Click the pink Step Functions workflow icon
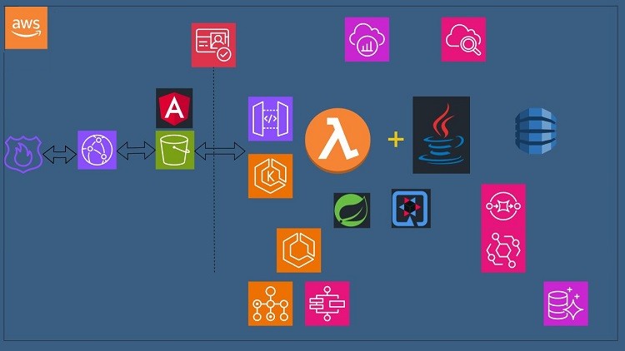This screenshot has width=625, height=351. point(327,304)
